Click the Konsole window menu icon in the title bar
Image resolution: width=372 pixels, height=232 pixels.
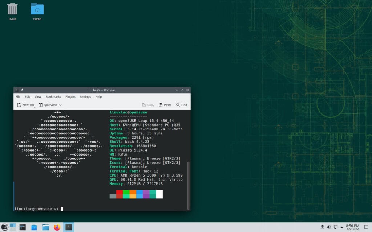click(x=16, y=90)
